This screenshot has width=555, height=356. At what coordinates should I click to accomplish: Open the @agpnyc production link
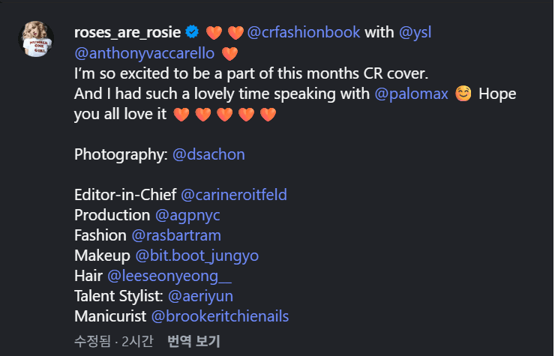click(x=187, y=215)
